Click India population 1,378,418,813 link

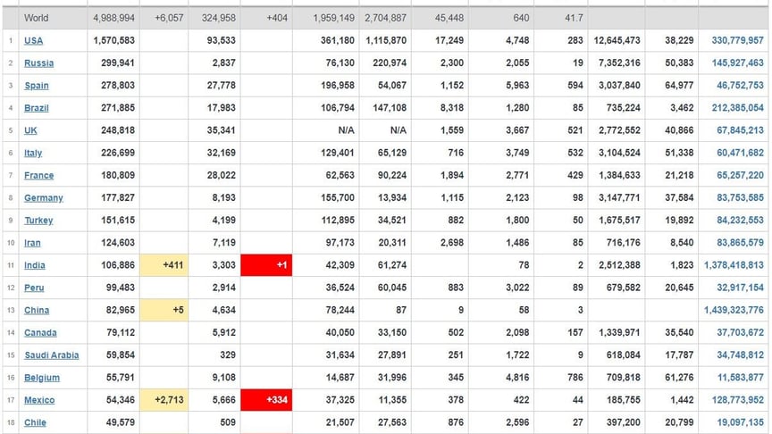[732, 265]
